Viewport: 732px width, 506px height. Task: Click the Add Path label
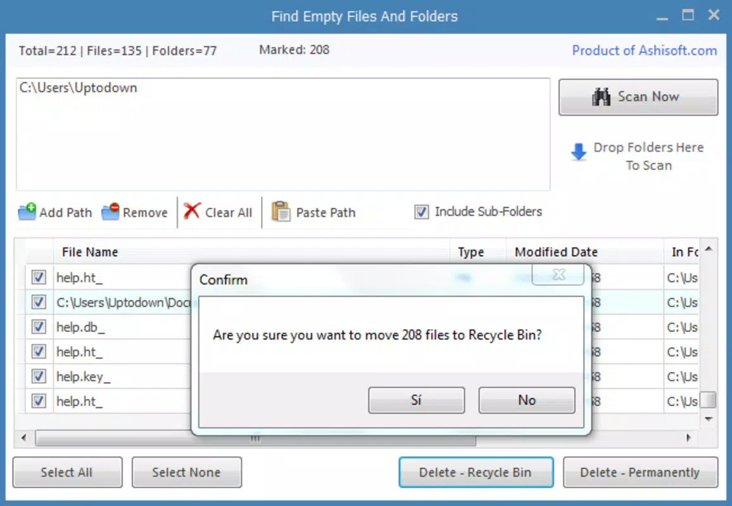66,213
